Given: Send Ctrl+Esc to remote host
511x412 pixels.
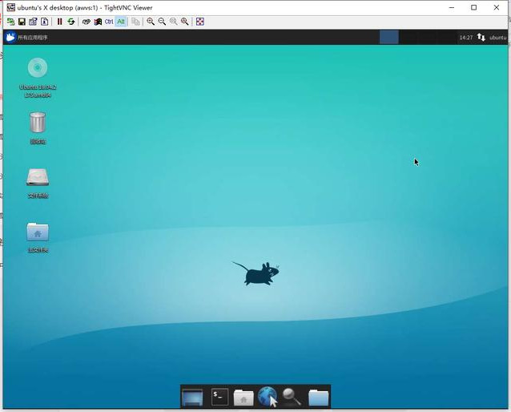Looking at the screenshot, I should click(x=98, y=22).
